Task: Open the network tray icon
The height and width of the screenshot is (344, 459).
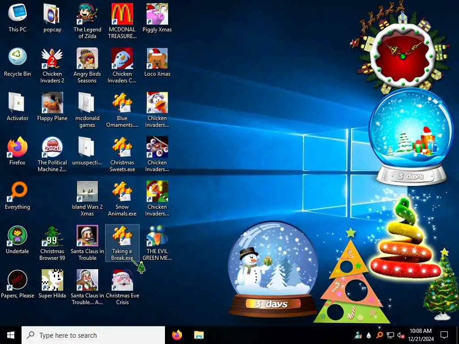Action: click(x=390, y=335)
